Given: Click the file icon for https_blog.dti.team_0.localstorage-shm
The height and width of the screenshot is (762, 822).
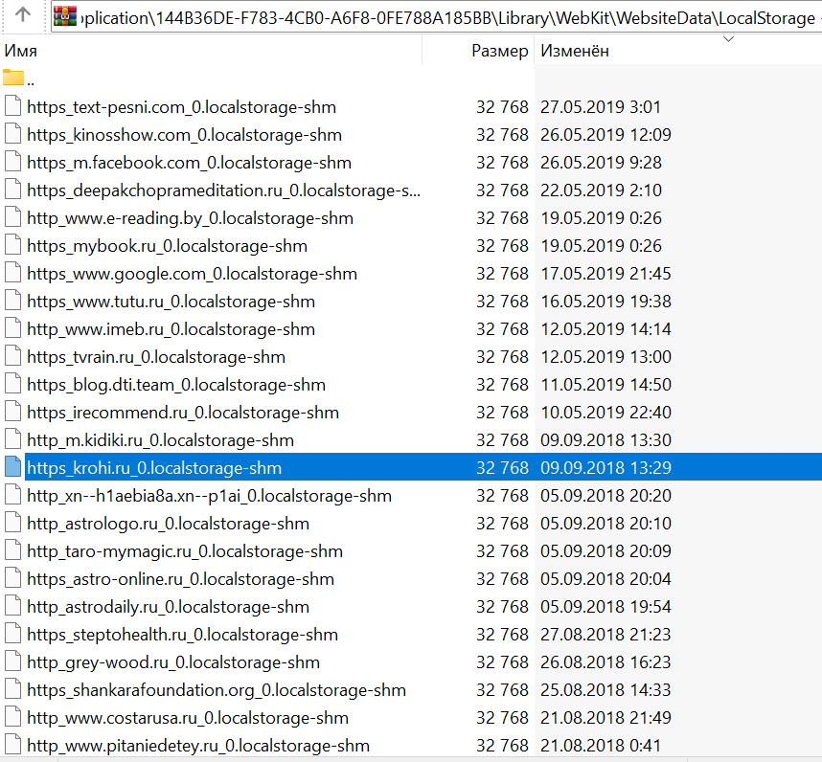Looking at the screenshot, I should tap(13, 384).
